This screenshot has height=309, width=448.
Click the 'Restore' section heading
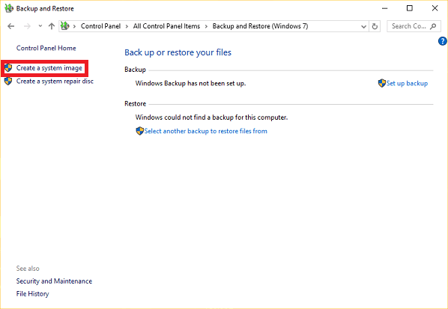click(135, 103)
